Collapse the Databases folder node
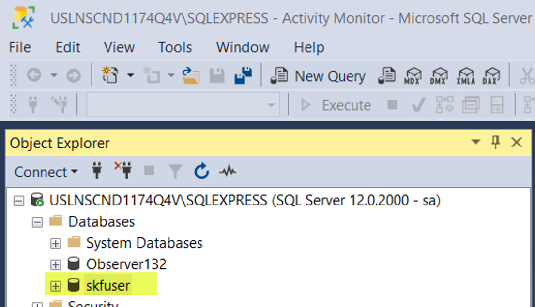The width and height of the screenshot is (535, 307). point(37,222)
